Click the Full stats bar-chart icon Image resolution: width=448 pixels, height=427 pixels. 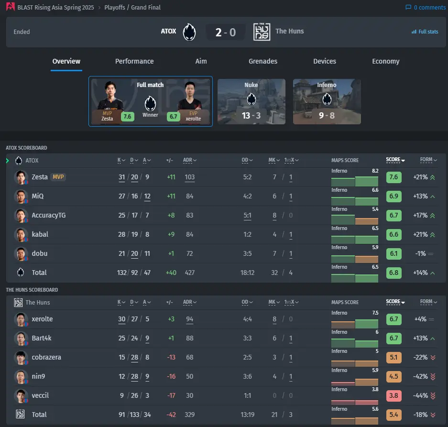pos(414,32)
